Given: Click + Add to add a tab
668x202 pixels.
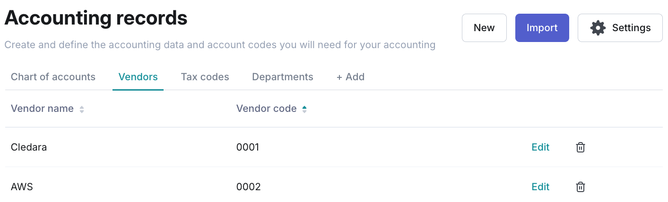Looking at the screenshot, I should (350, 77).
